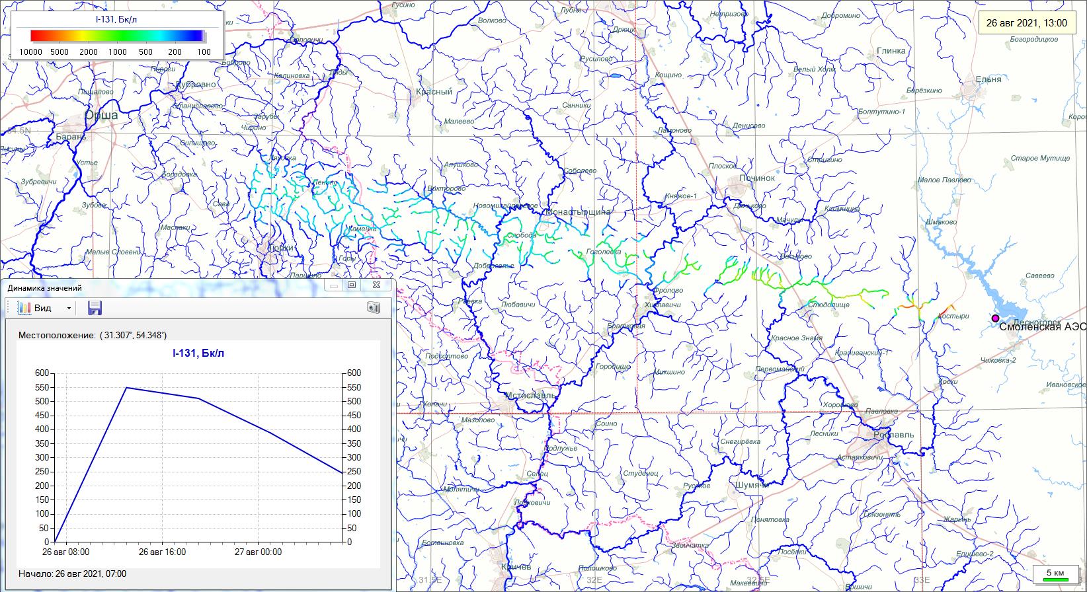Close the Динамика значений window
Screen dimensions: 1087x592
click(376, 285)
